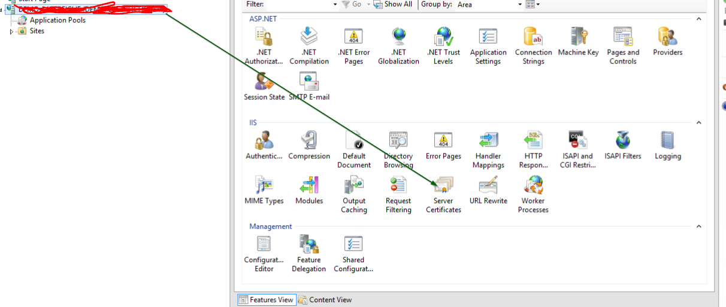Expand the Sites tree node
Screen dimensions: 726x307
pos(12,31)
